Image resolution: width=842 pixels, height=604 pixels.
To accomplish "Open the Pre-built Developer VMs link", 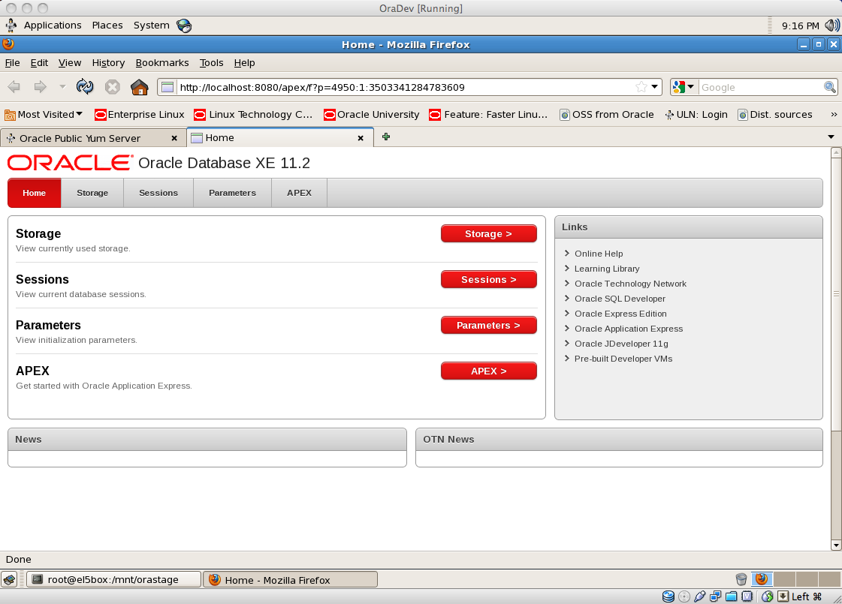I will (623, 359).
